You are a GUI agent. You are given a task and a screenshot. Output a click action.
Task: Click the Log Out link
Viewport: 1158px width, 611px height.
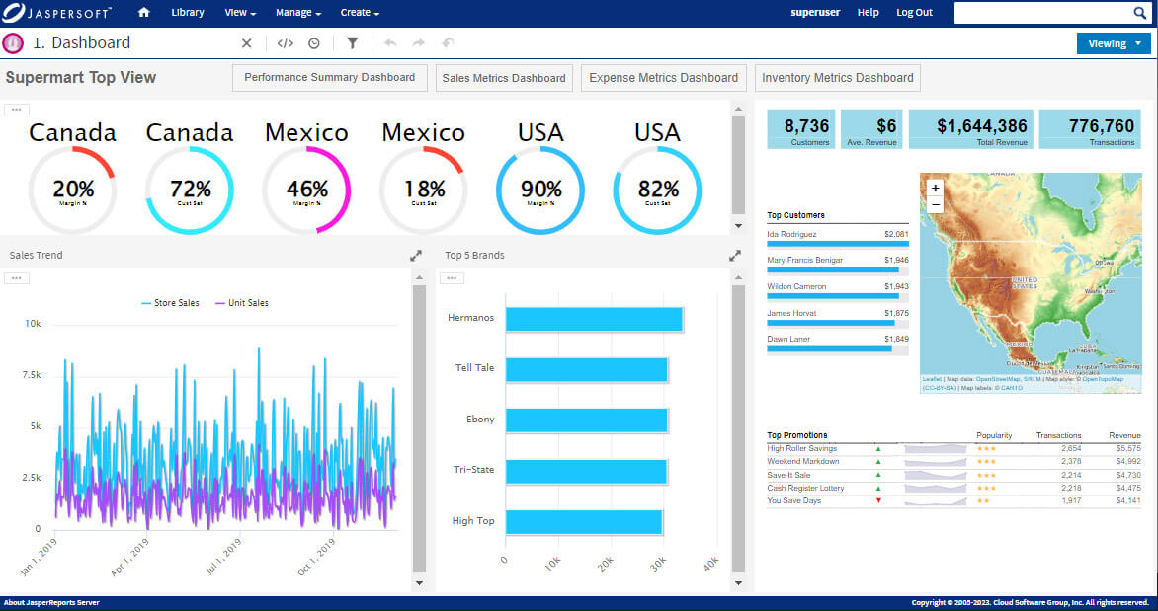914,13
